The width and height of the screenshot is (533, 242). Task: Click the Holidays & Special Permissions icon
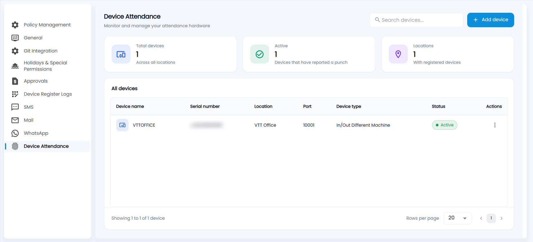15,66
